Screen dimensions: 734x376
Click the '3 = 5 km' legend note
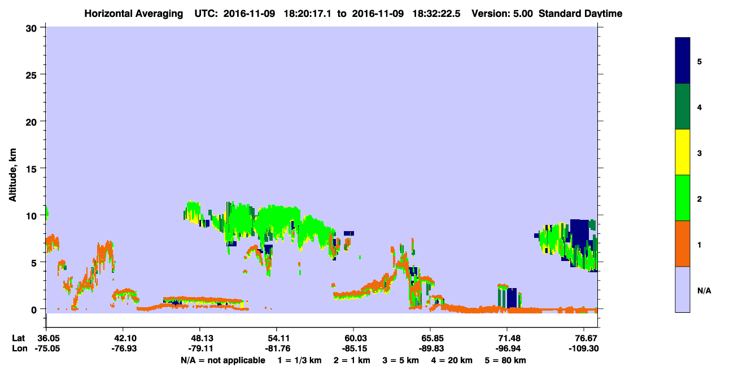coord(401,360)
